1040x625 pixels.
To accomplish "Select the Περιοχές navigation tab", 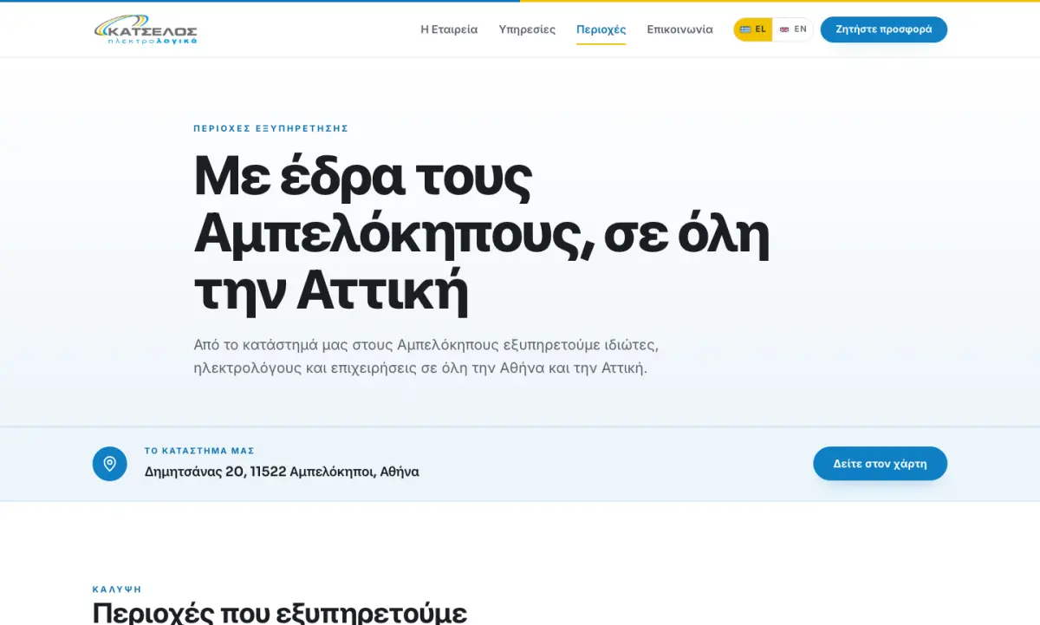I will click(x=601, y=29).
